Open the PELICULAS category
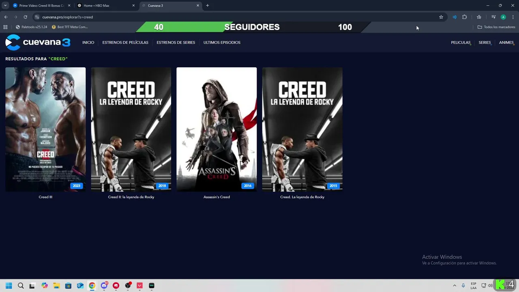Viewport: 519px width, 292px height. (461, 43)
